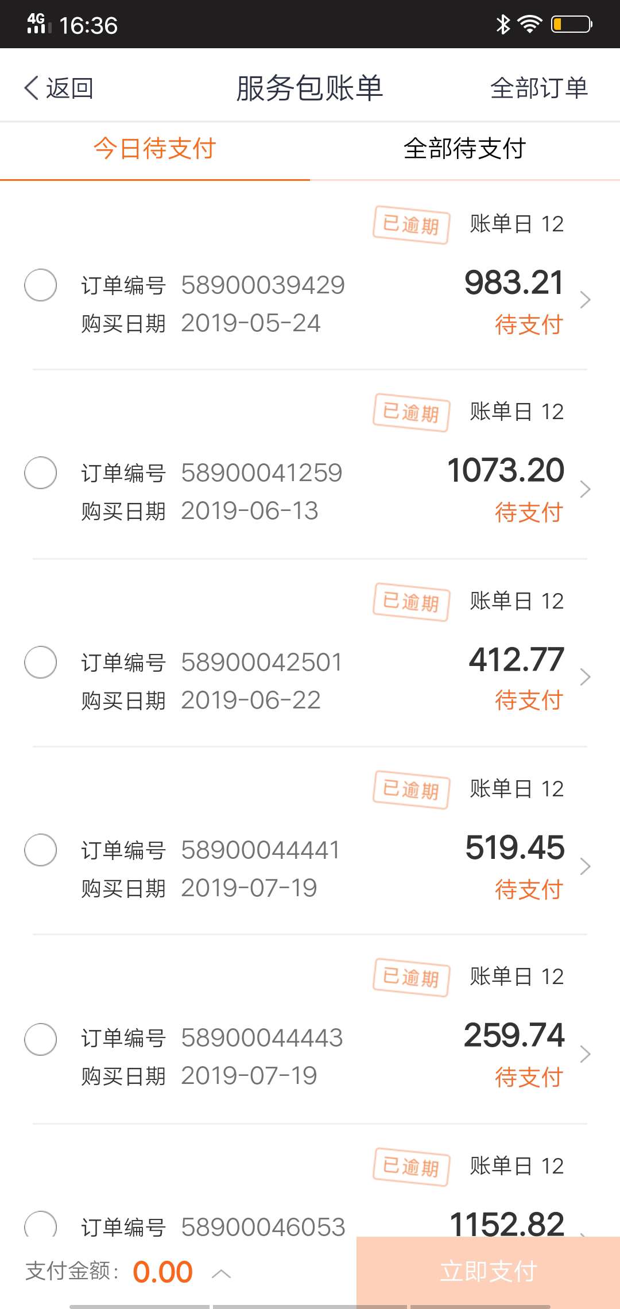Open details chevron for 983.21 bill
Image resolution: width=620 pixels, height=1309 pixels.
tap(585, 300)
